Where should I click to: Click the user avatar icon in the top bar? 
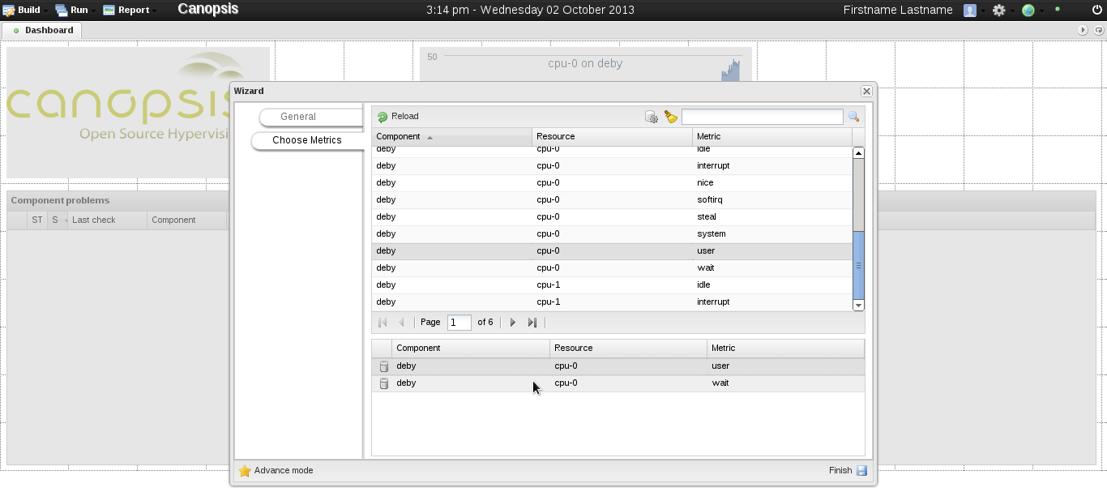click(970, 11)
